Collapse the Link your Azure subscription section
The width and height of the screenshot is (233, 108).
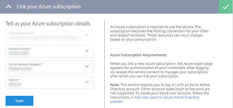tap(8, 7)
